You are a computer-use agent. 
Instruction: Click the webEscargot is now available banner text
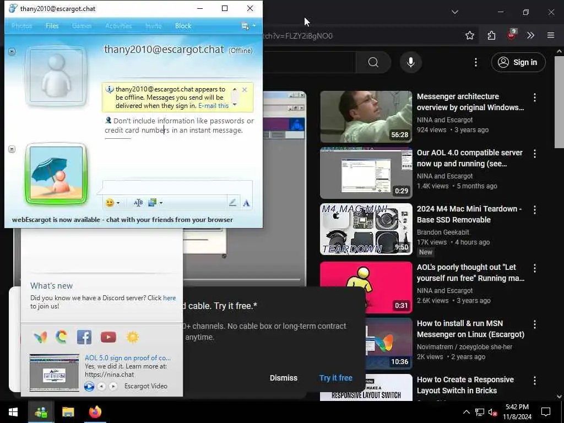click(x=122, y=220)
